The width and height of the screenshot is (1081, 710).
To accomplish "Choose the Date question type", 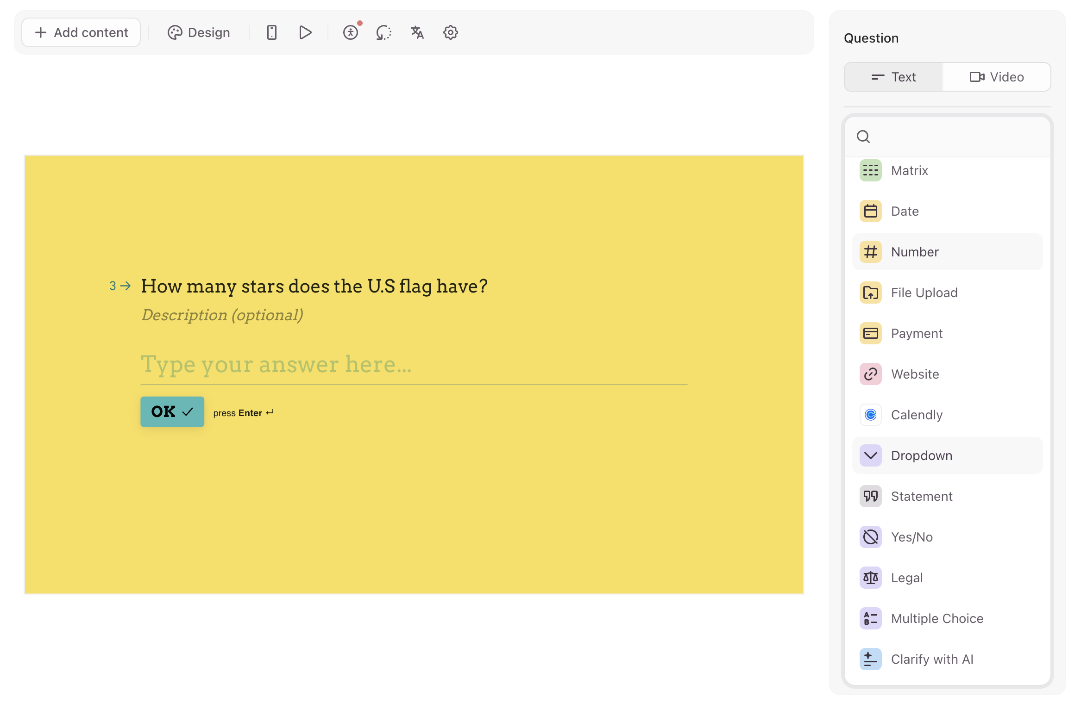I will 947,211.
